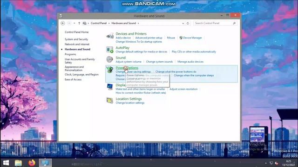Open network icon in system tray

coord(271,163)
